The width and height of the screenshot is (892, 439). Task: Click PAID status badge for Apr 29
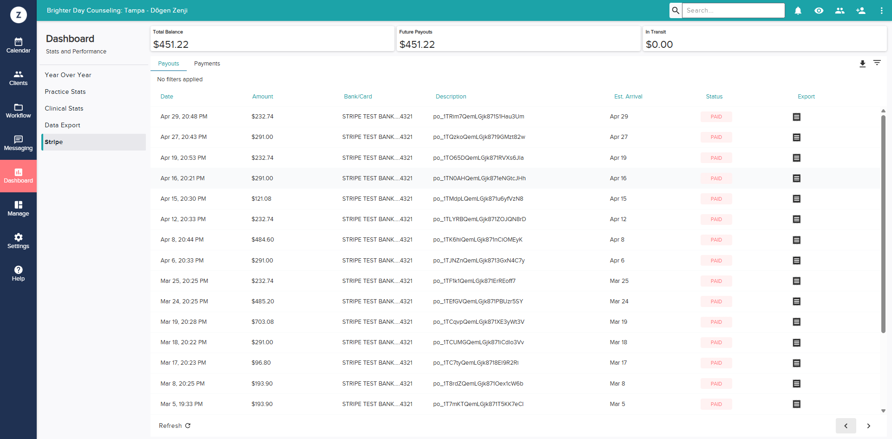click(716, 117)
